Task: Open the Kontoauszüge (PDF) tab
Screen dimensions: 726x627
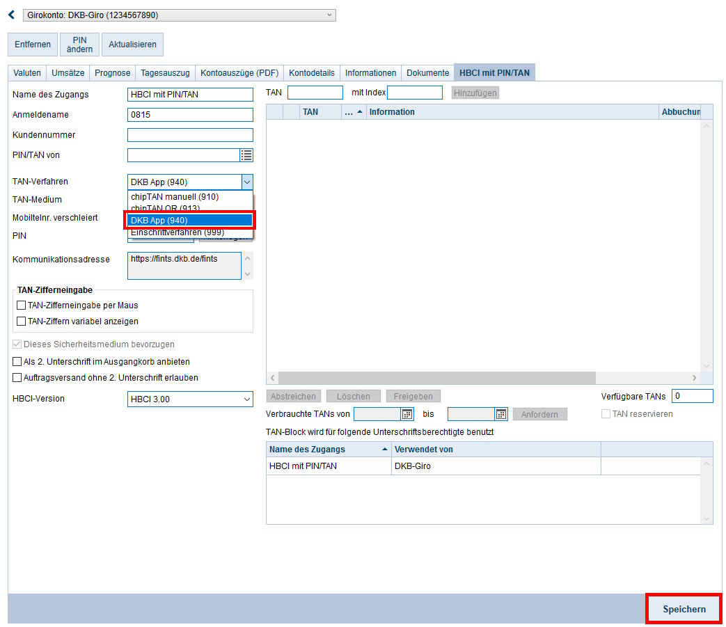Action: pos(239,73)
